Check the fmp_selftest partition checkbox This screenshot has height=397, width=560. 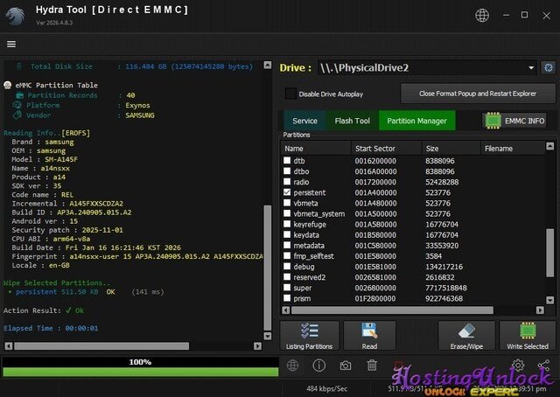point(287,255)
